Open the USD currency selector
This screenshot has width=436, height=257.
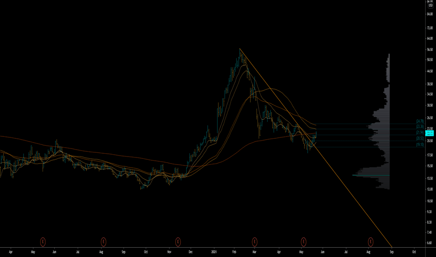(x=430, y=6)
